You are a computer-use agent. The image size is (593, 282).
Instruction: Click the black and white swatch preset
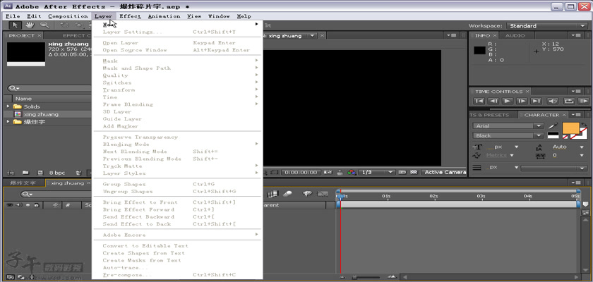553,135
